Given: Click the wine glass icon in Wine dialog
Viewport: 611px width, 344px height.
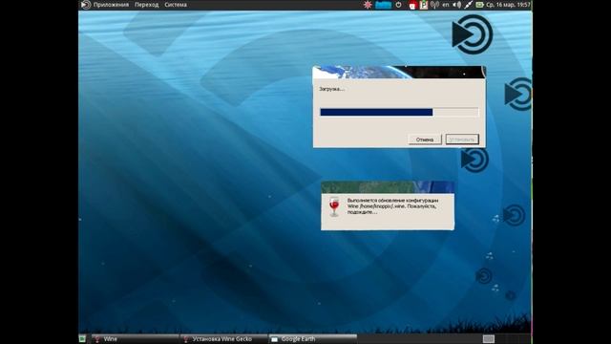Looking at the screenshot, I should (x=334, y=206).
